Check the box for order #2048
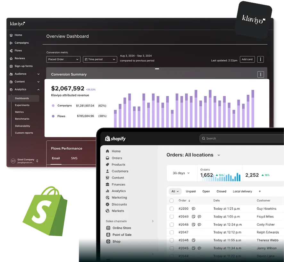Image resolution: width=284 pixels, height=262 pixels. pos(172,225)
